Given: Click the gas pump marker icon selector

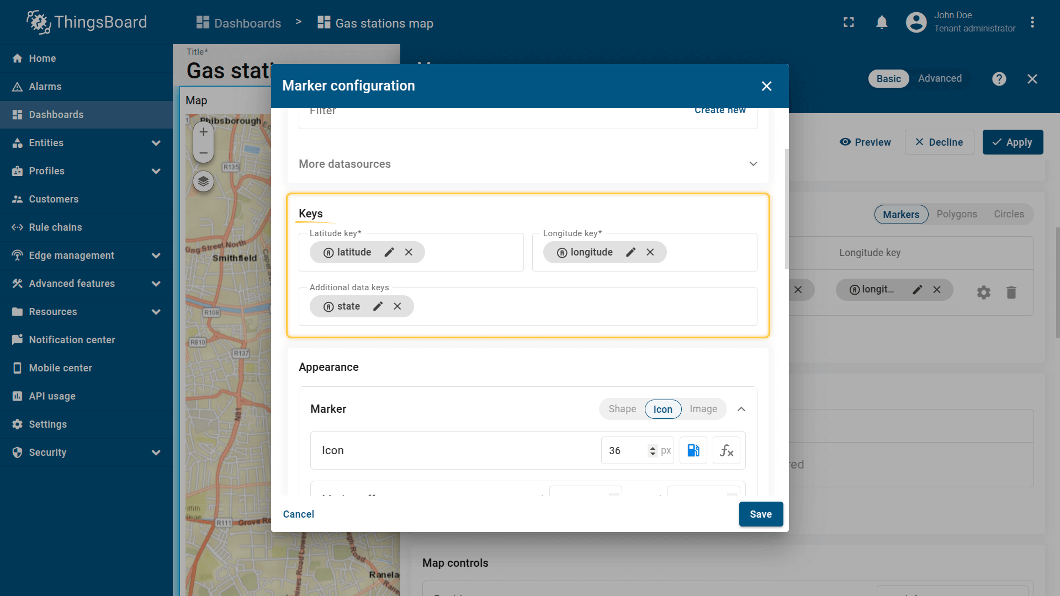Looking at the screenshot, I should tap(693, 450).
